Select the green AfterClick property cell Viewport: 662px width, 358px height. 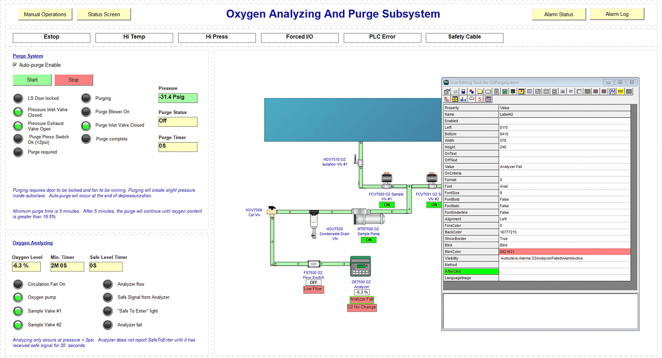(471, 272)
